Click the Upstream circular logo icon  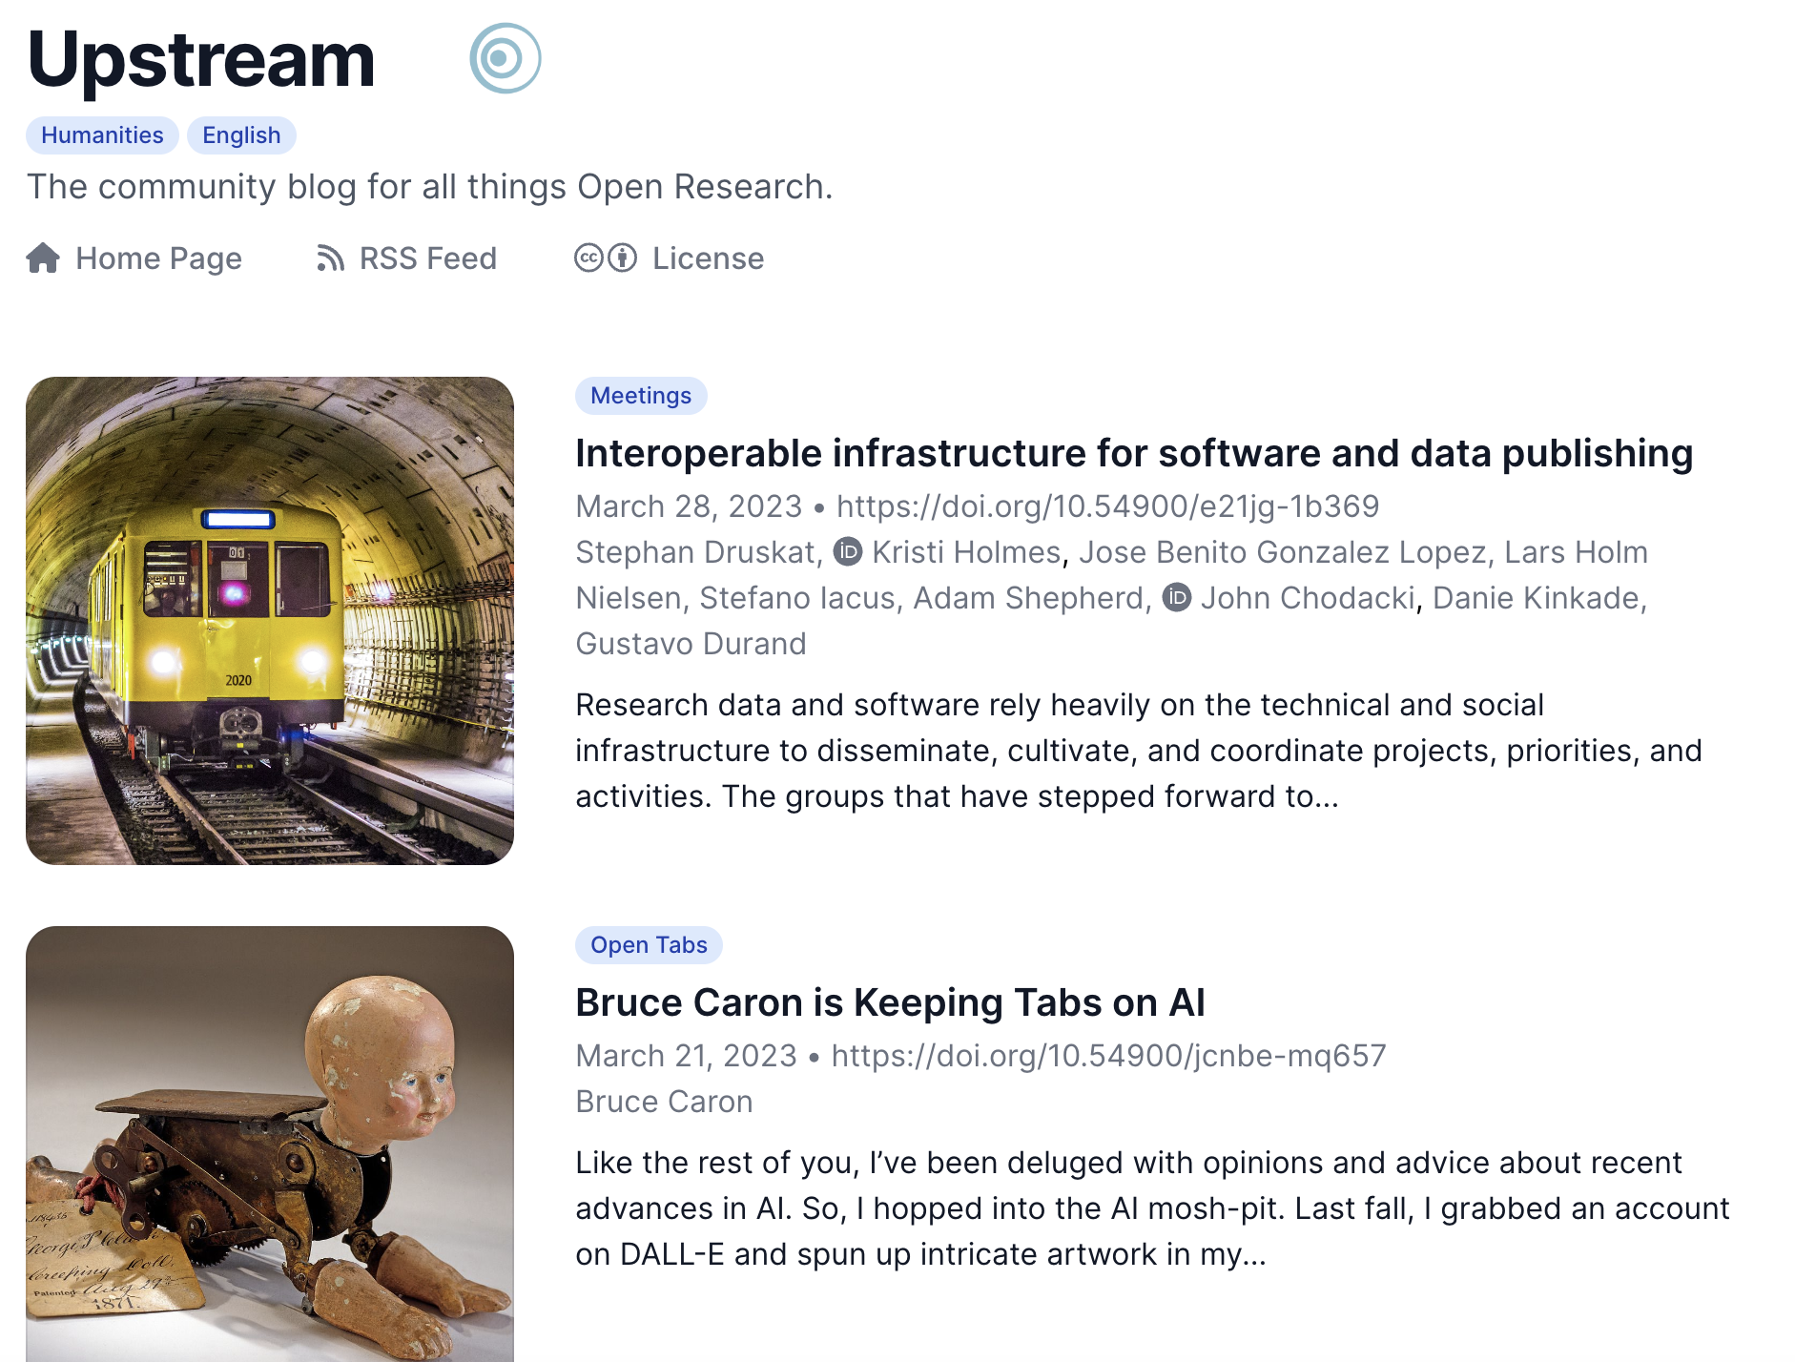pyautogui.click(x=505, y=58)
